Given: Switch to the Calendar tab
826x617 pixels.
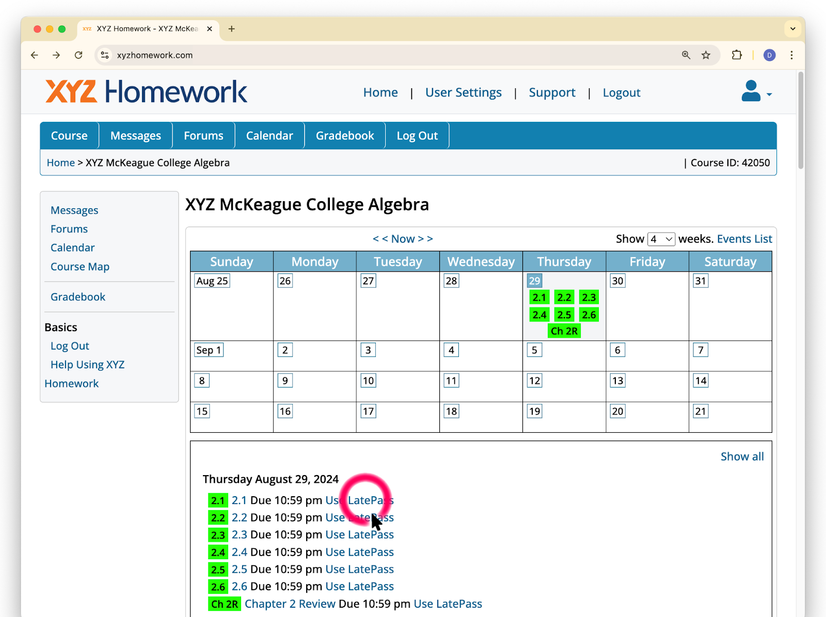Looking at the screenshot, I should point(269,136).
